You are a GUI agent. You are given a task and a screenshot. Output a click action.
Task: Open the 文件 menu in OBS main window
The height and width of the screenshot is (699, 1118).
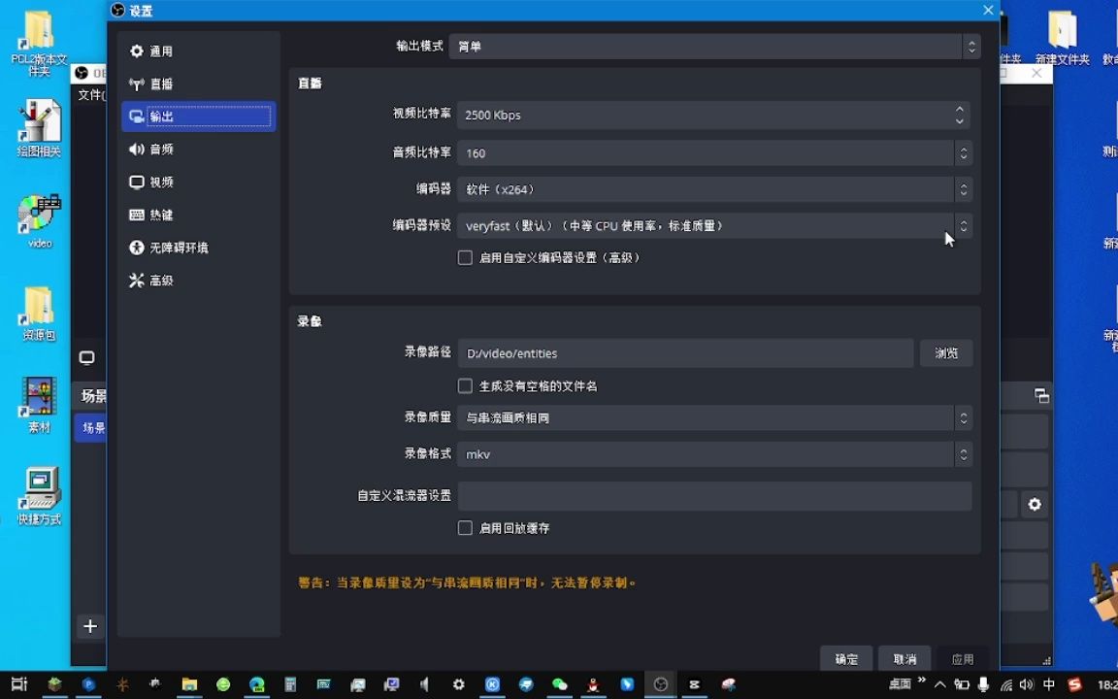(90, 95)
